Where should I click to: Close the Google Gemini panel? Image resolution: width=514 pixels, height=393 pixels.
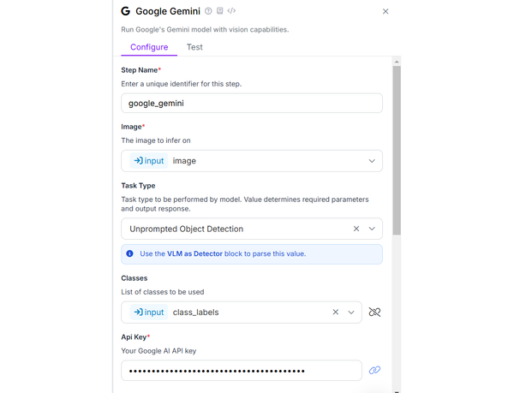(385, 11)
